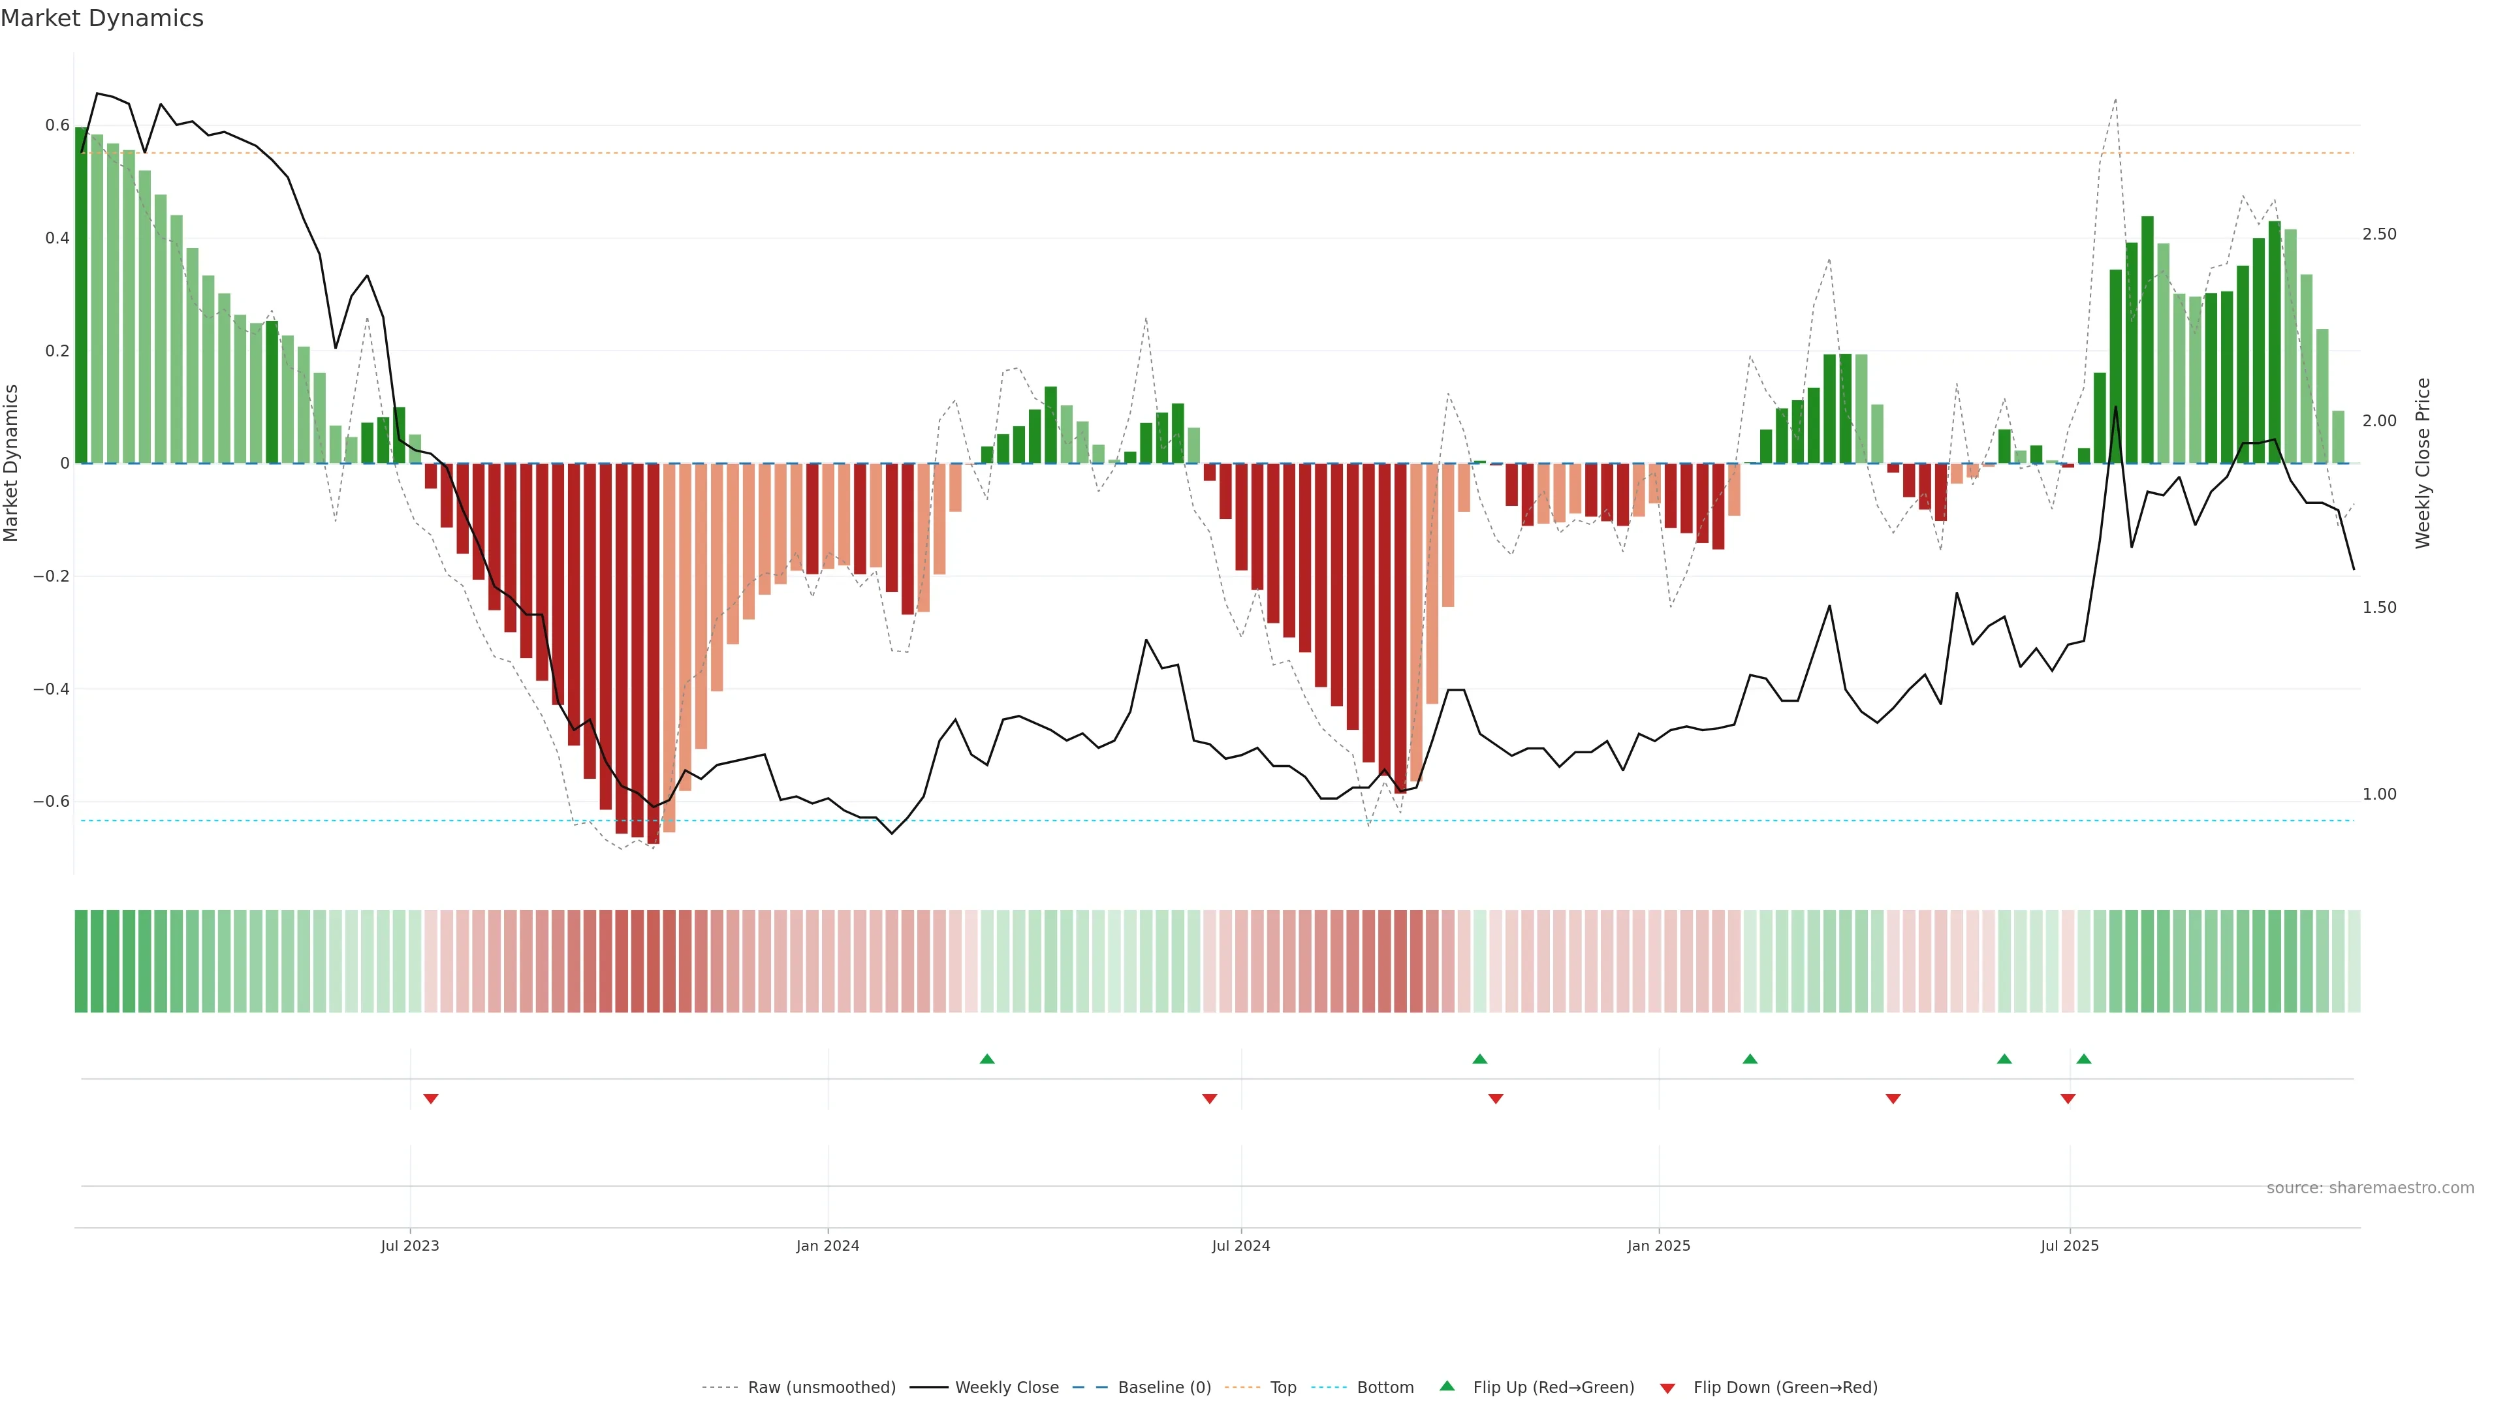This screenshot has width=2507, height=1410.
Task: Click the red flip-down marker before Jul 2025
Action: click(2068, 1099)
